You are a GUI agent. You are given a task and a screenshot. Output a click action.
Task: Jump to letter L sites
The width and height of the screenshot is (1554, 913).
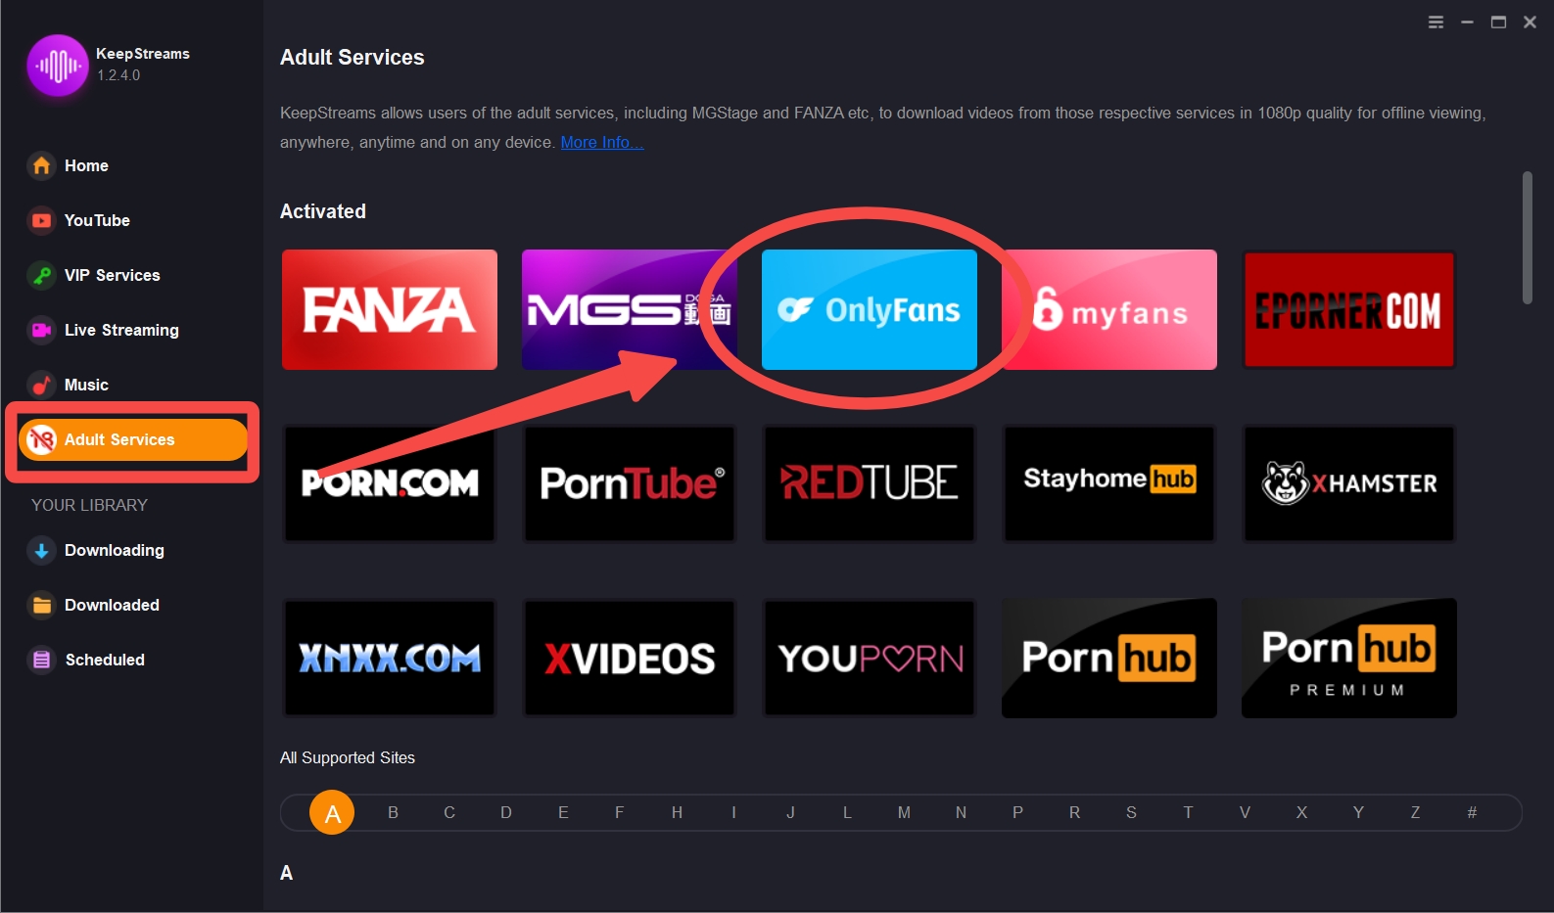847,812
